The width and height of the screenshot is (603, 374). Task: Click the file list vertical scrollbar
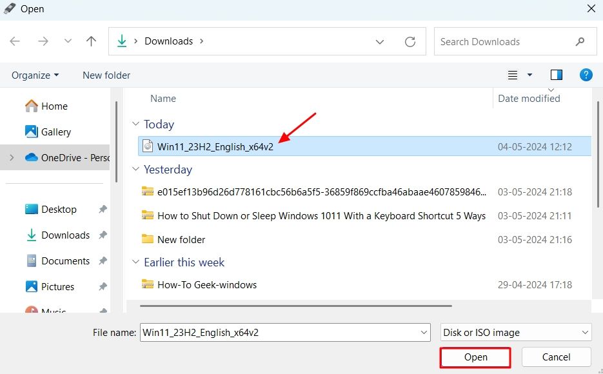click(598, 153)
